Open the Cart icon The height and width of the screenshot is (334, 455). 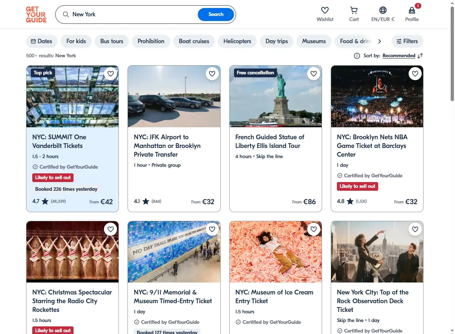click(x=354, y=10)
